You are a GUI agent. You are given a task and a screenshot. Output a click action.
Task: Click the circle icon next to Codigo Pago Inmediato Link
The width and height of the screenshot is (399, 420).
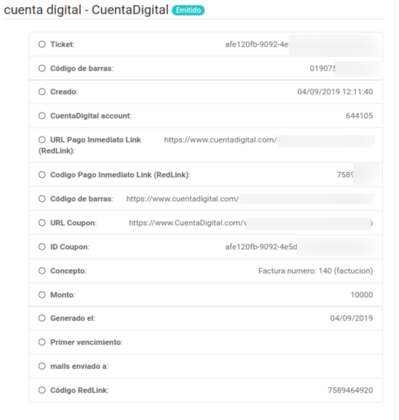[x=42, y=174]
